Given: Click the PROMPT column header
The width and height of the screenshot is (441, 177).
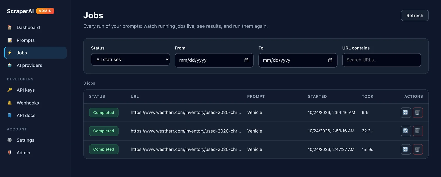Looking at the screenshot, I should coord(256,97).
